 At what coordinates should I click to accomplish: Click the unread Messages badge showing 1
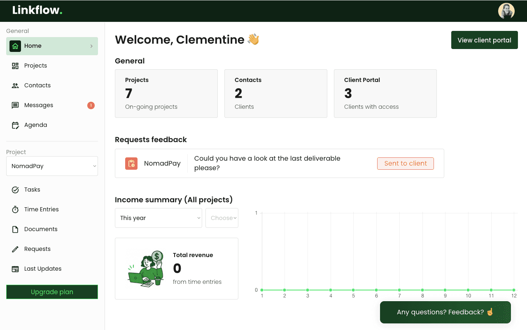pyautogui.click(x=91, y=105)
